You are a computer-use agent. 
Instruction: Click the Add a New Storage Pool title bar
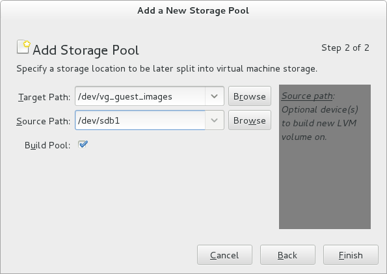[193, 10]
